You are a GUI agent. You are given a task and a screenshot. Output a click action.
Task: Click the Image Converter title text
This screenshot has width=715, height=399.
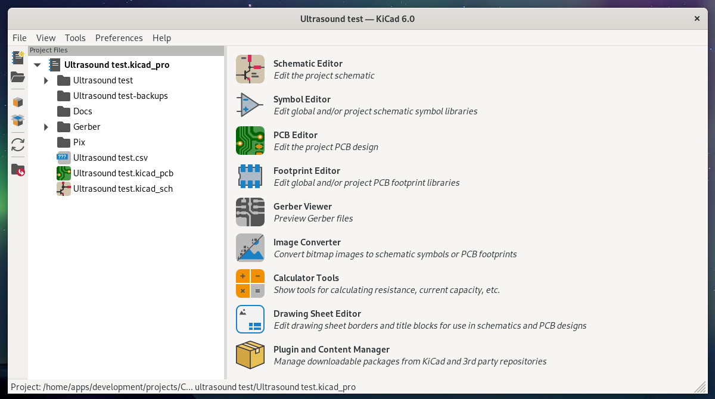click(307, 242)
